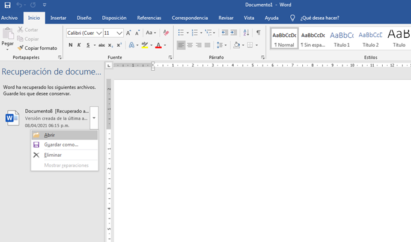Apply the Título 2 style
Image resolution: width=411 pixels, height=242 pixels.
(370, 39)
